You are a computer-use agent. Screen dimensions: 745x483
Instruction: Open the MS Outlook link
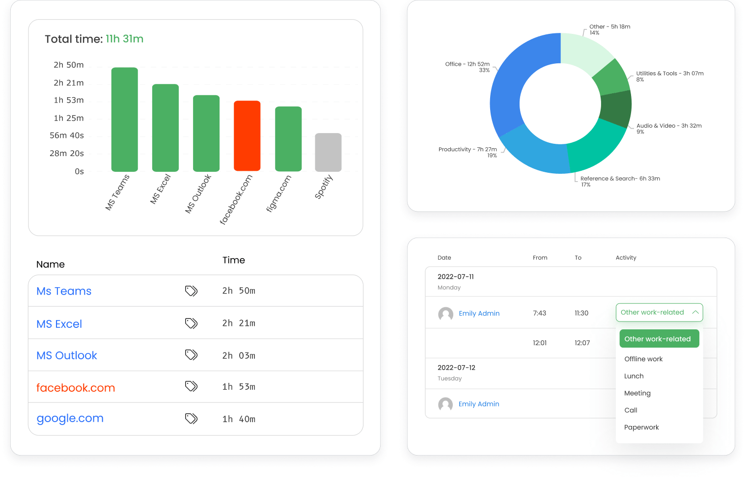[67, 355]
